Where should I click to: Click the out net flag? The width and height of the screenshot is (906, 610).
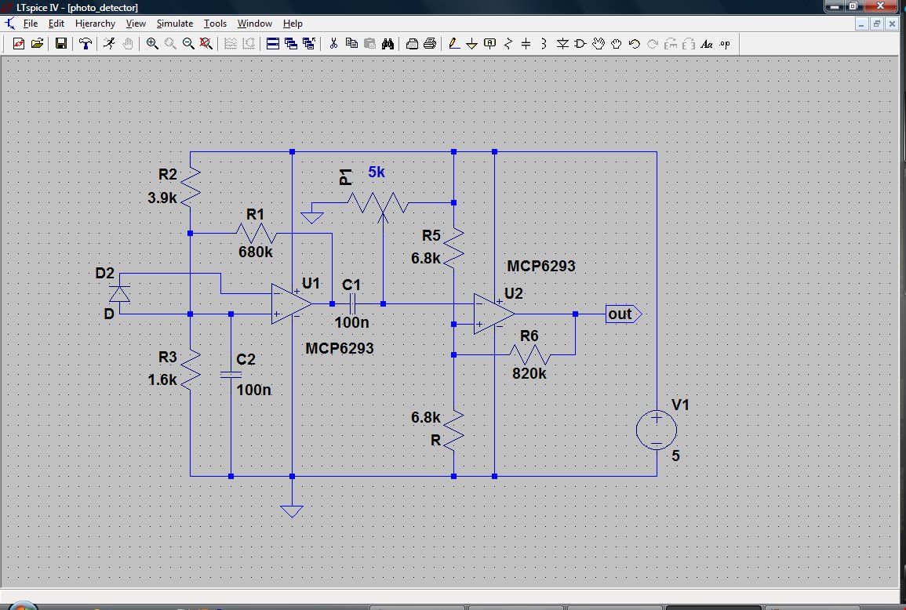624,314
